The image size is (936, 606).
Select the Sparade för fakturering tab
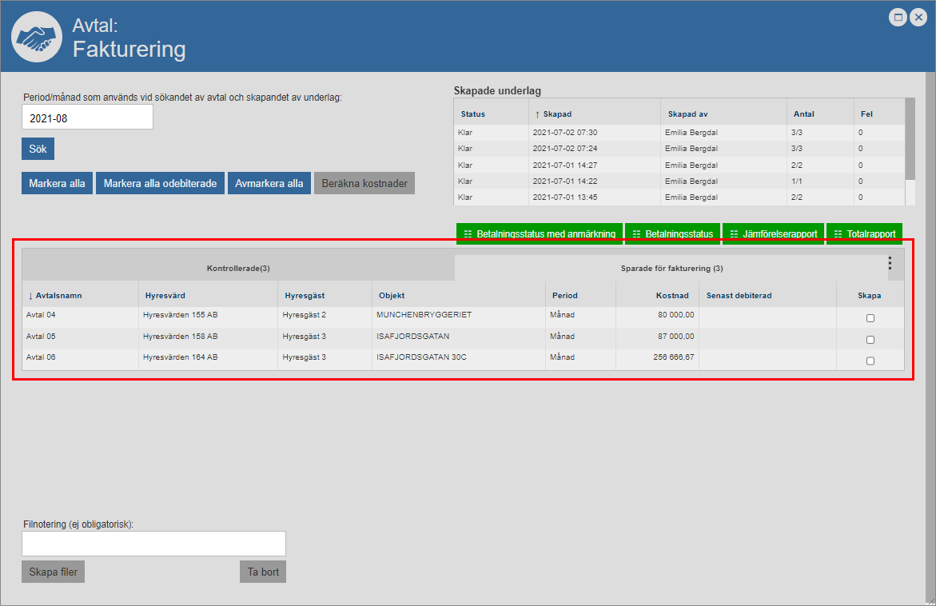[x=671, y=269]
